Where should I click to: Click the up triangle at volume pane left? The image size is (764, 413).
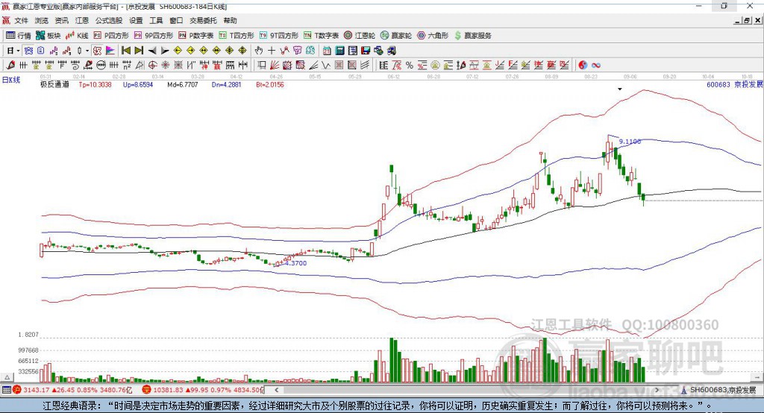[7, 377]
